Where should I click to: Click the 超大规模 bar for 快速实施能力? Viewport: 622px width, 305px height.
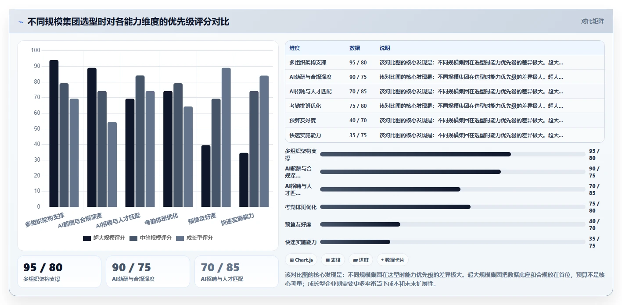pos(244,180)
